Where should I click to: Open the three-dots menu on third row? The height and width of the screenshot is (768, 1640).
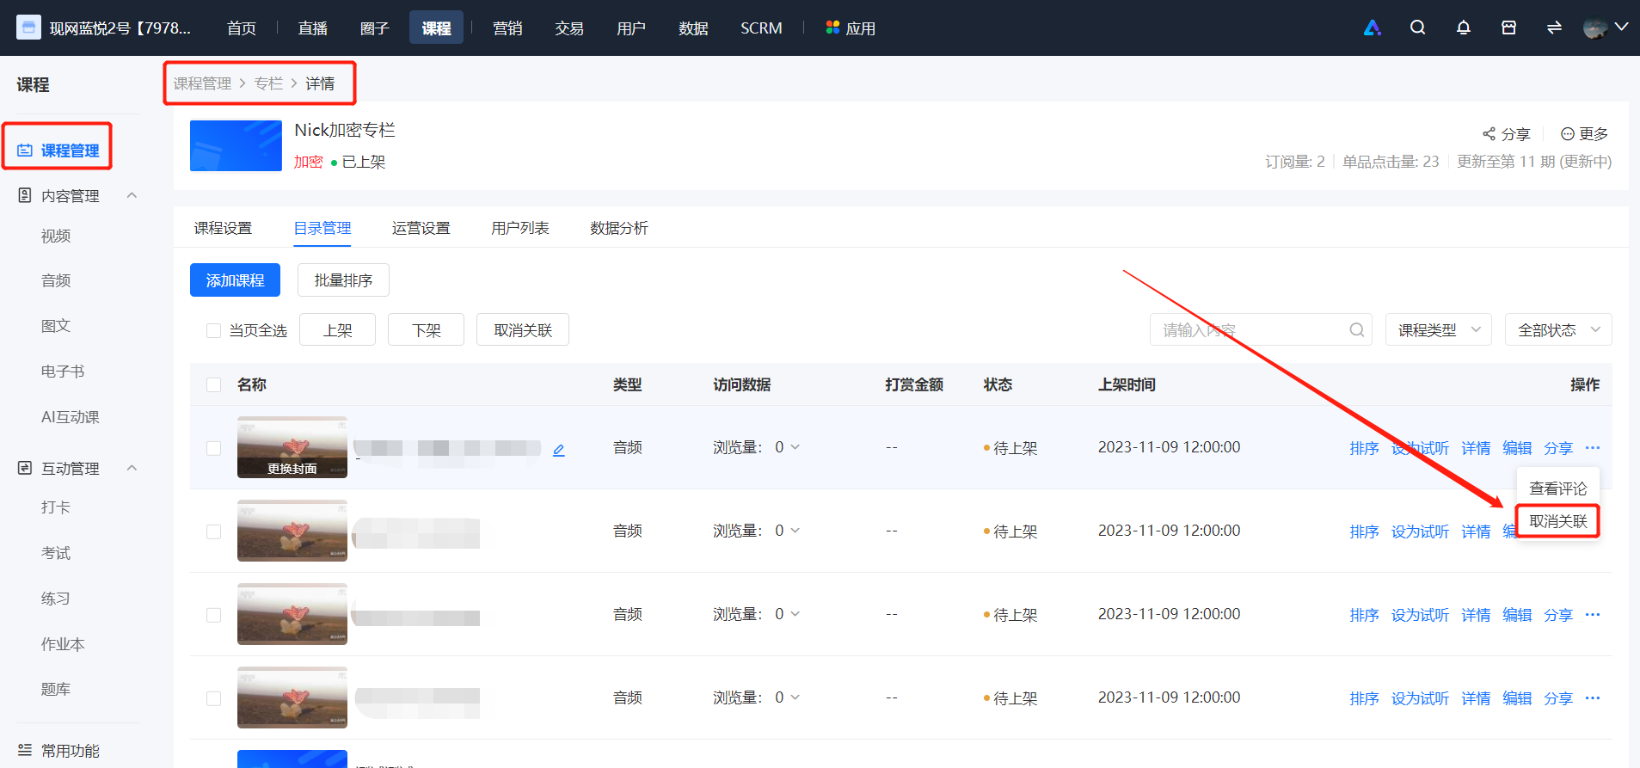[1593, 614]
